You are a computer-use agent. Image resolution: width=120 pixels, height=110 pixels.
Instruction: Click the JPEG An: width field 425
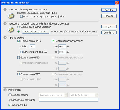pos(62,46)
